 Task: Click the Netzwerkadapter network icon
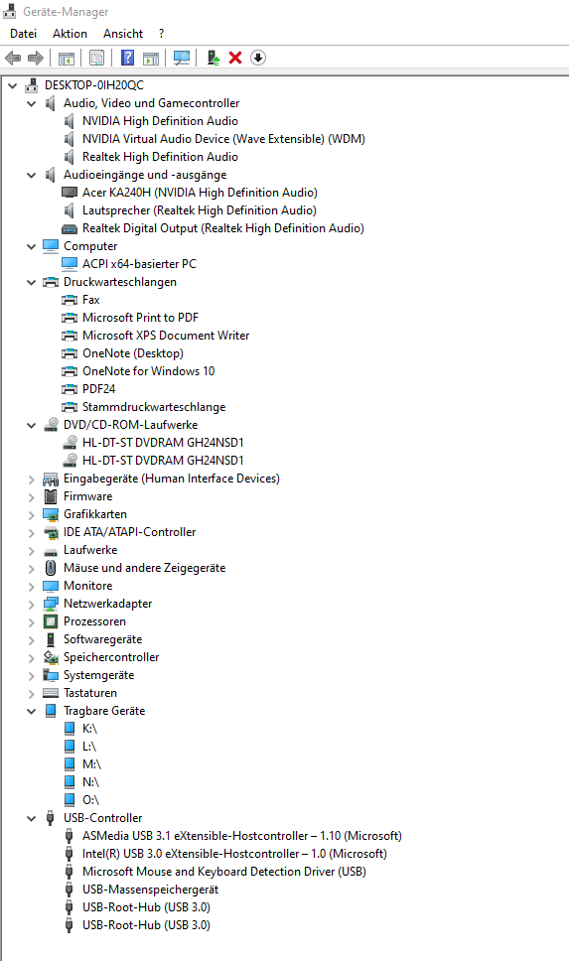click(x=51, y=604)
